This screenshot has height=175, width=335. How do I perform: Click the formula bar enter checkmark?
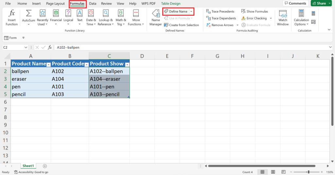click(44, 47)
